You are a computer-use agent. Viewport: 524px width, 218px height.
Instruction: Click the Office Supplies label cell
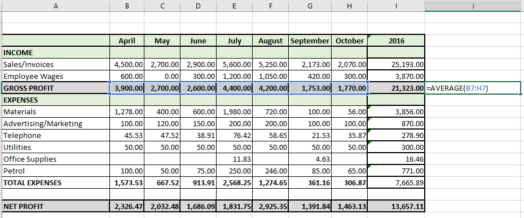(x=56, y=159)
